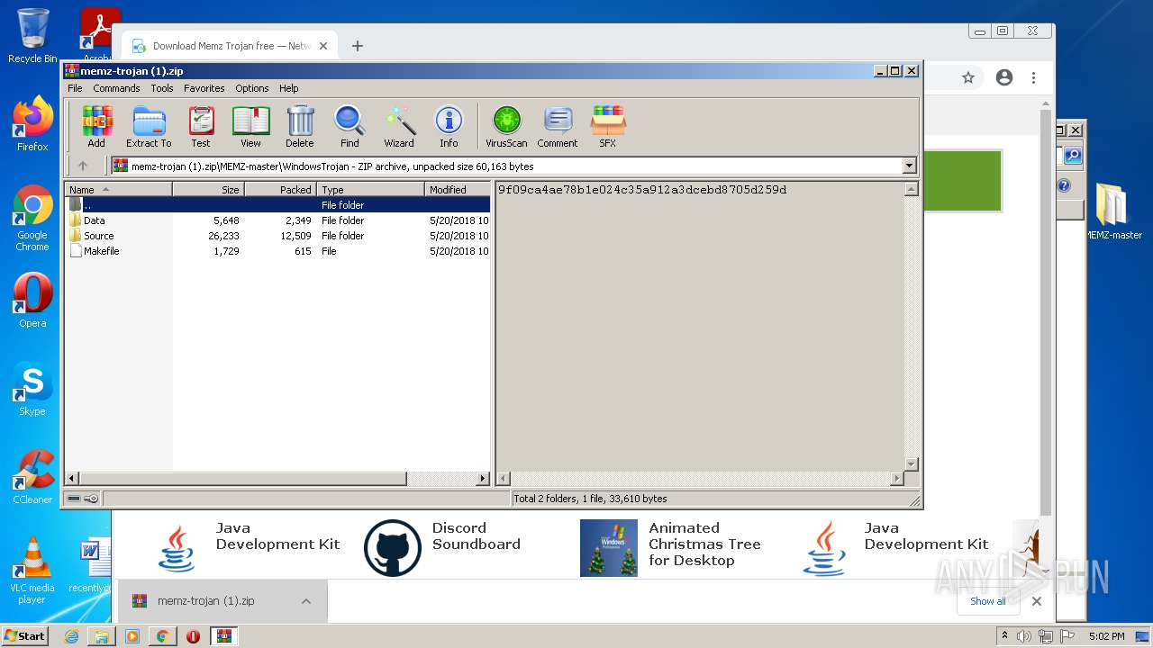1153x648 pixels.
Task: Show archive Info
Action: (x=449, y=126)
